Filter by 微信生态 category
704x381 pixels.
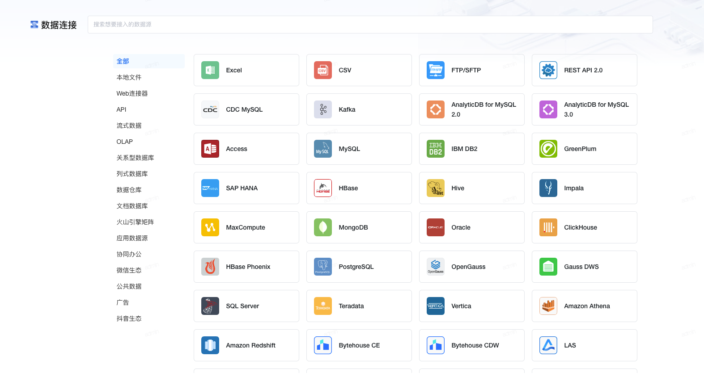click(149, 270)
